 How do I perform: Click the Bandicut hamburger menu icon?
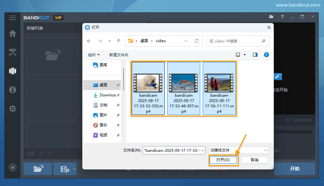(12, 17)
